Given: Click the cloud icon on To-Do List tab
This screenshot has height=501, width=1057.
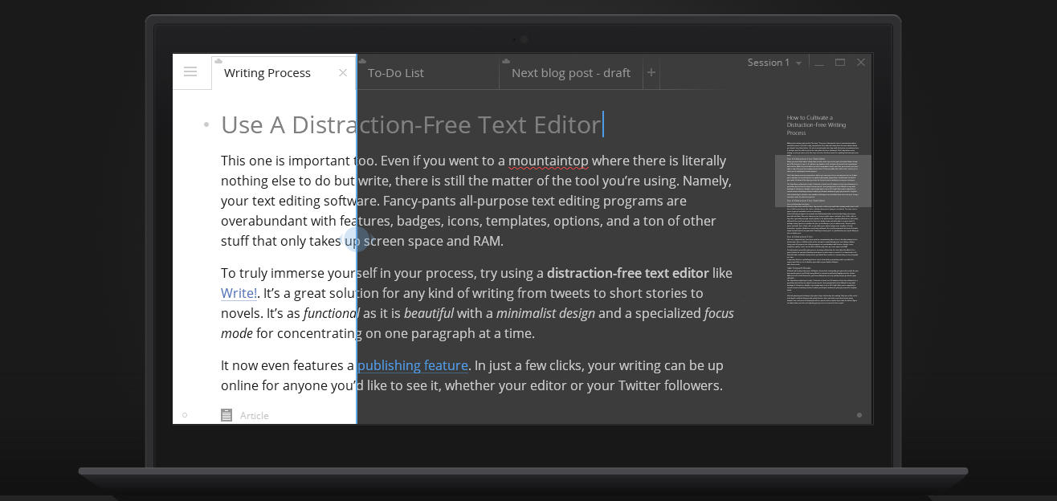Looking at the screenshot, I should coord(362,61).
